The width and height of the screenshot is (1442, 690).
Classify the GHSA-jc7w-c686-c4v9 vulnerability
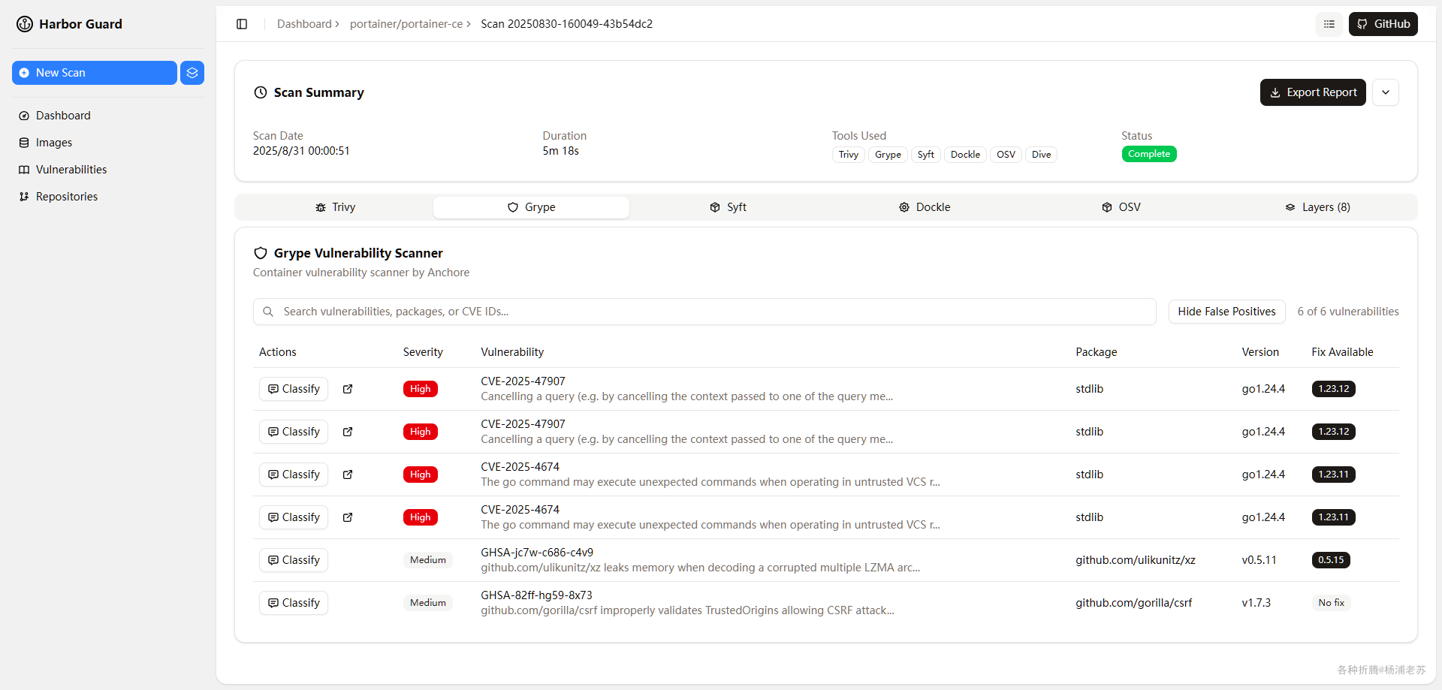(294, 560)
